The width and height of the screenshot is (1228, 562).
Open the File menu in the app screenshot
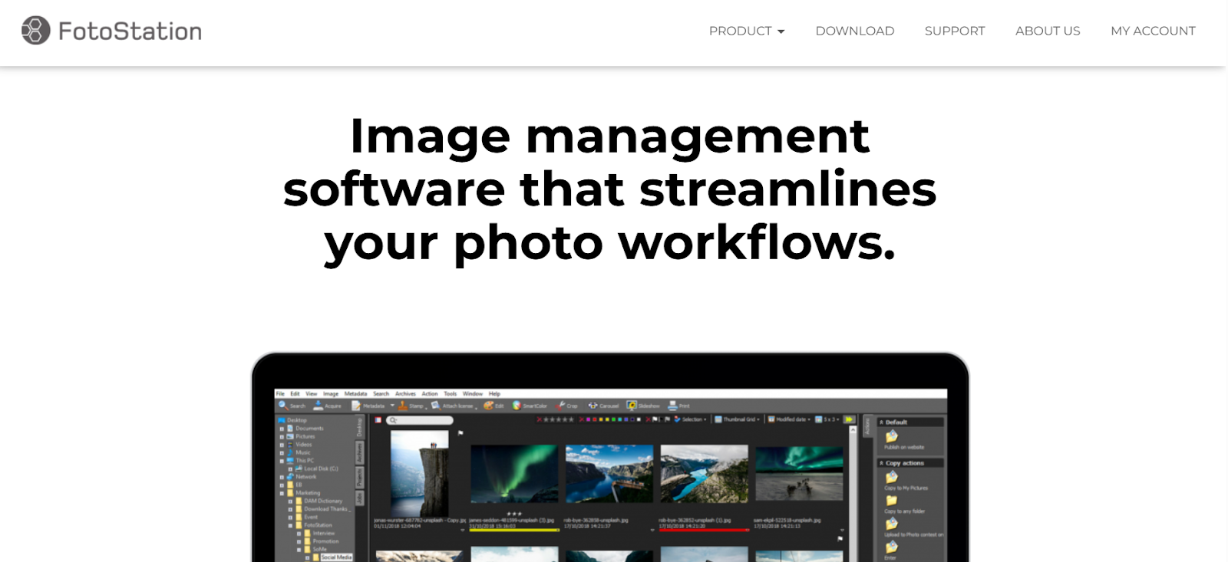tap(280, 393)
